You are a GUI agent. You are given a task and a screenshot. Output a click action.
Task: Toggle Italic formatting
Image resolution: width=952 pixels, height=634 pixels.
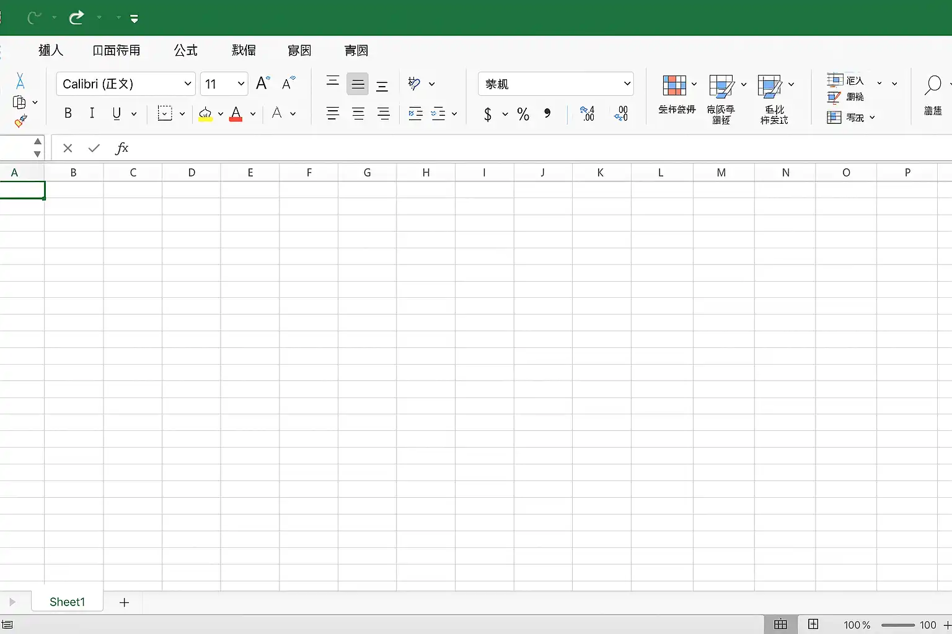tap(92, 113)
